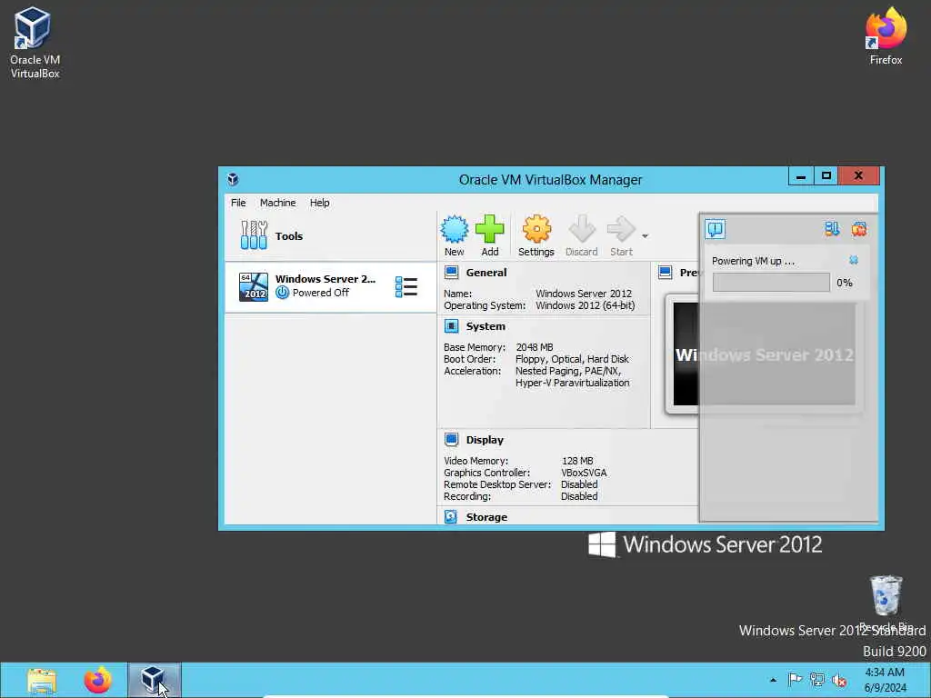Click the Display section header

pyautogui.click(x=485, y=440)
